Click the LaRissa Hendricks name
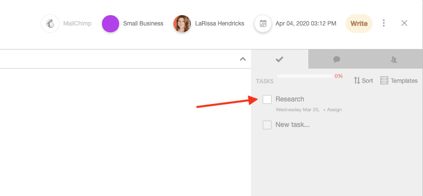The image size is (423, 196). tap(220, 24)
